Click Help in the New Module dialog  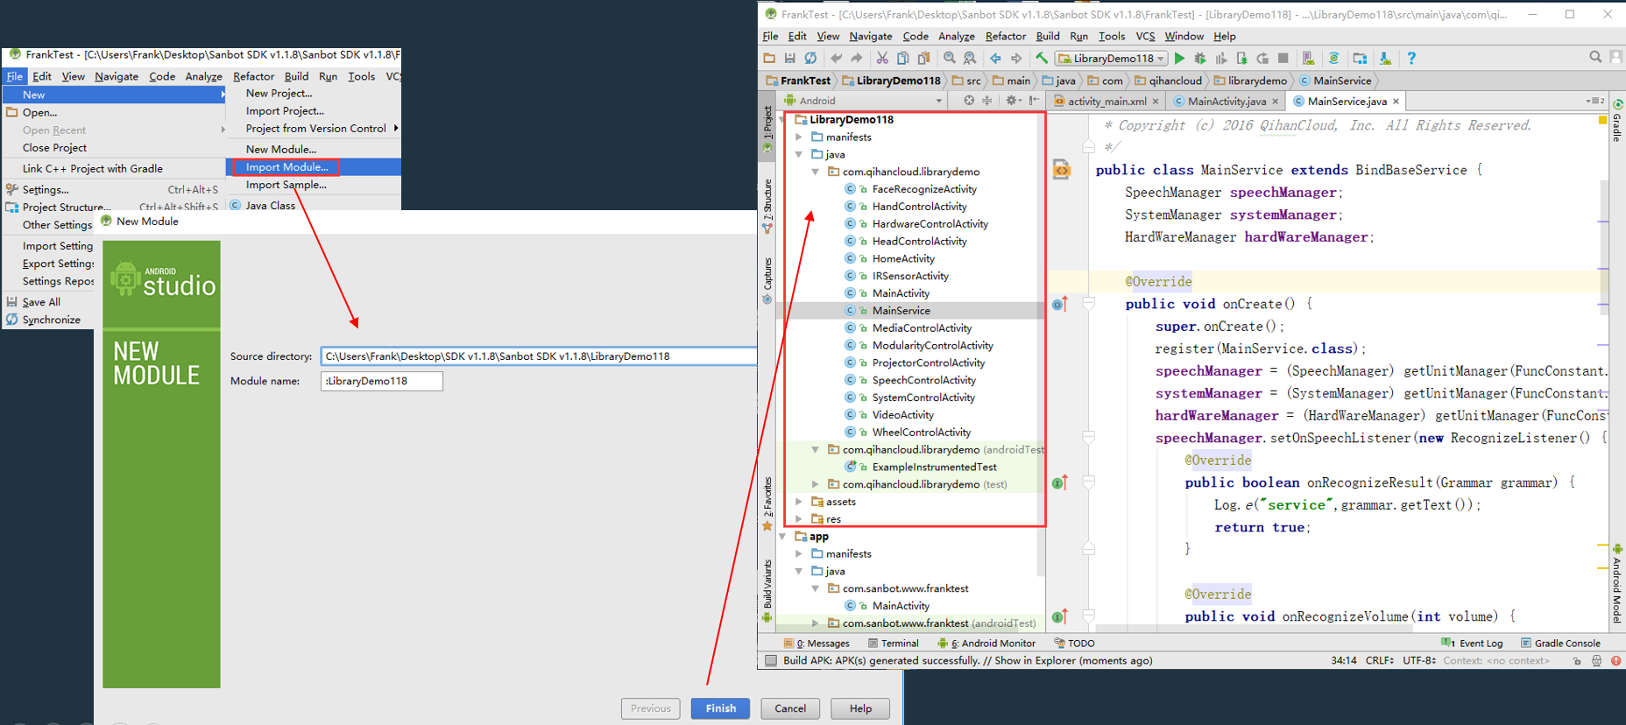click(x=860, y=708)
